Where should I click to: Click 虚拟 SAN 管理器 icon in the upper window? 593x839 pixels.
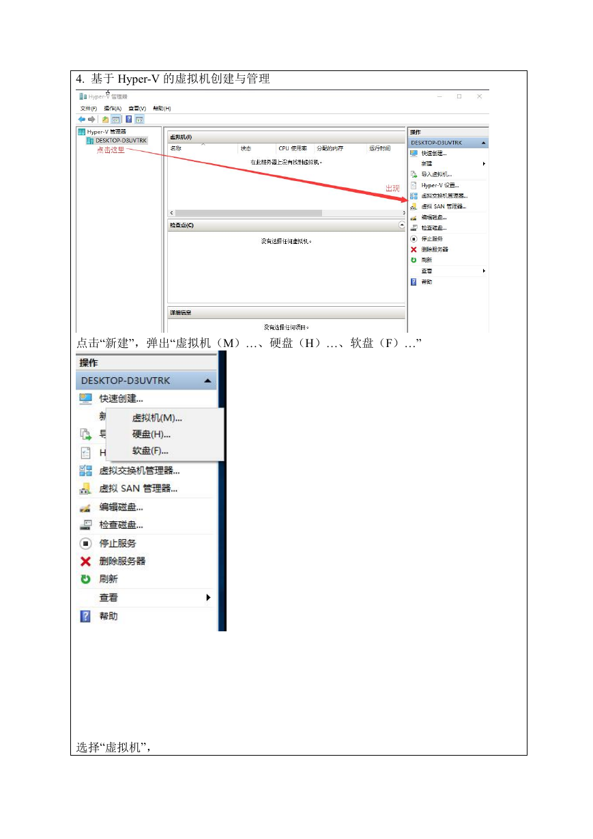click(414, 206)
